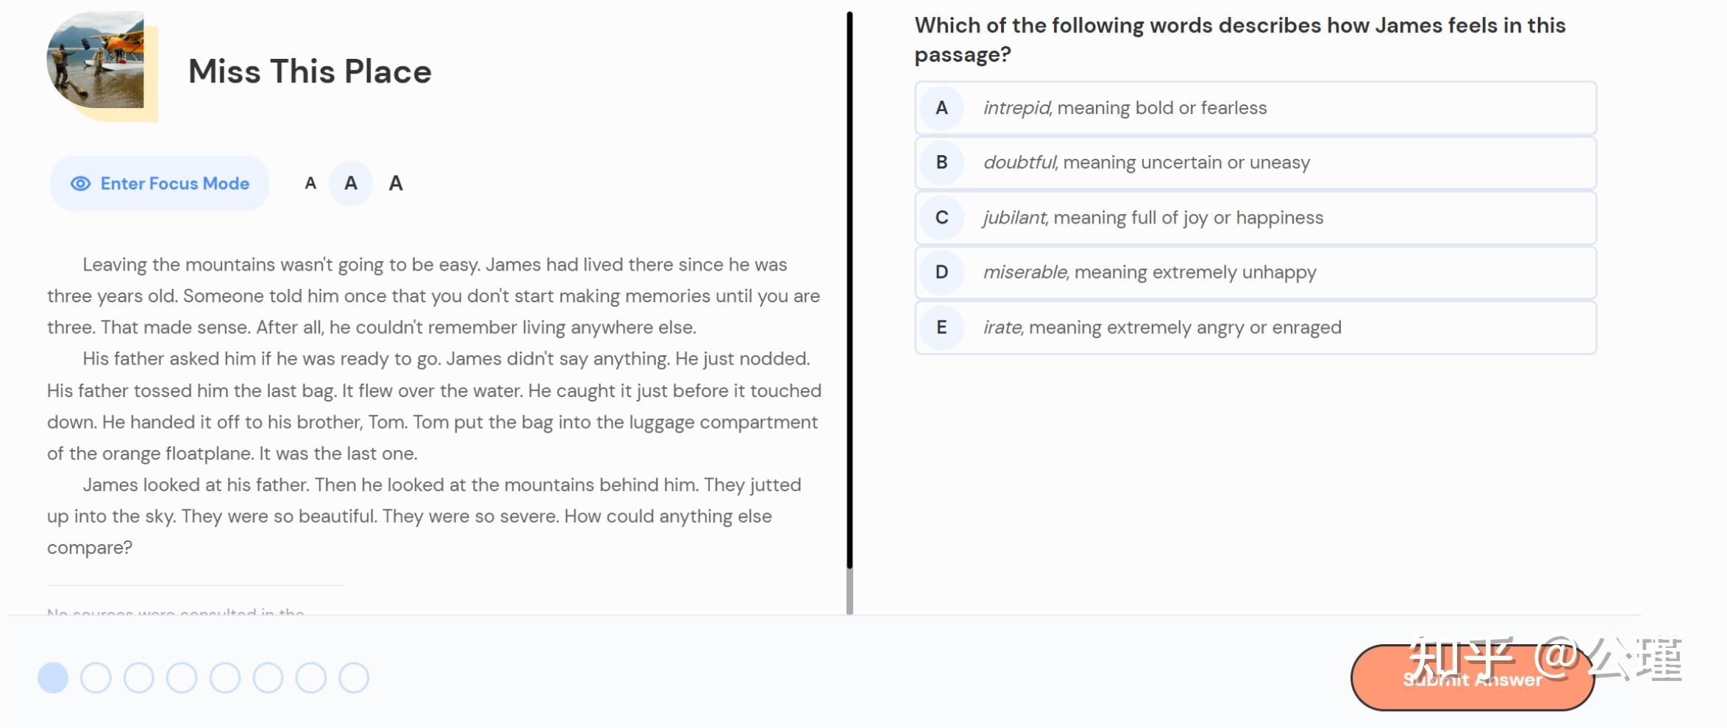Select the medium font size A
The image size is (1727, 728).
(351, 183)
